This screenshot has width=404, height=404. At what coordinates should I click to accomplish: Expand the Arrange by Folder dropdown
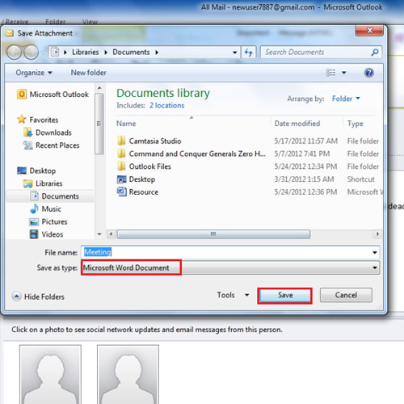click(x=346, y=99)
